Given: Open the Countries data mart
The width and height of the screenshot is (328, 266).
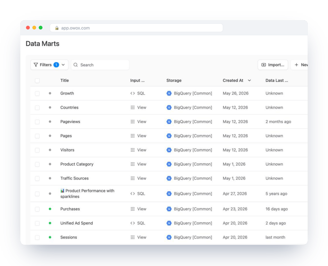Looking at the screenshot, I should (70, 107).
